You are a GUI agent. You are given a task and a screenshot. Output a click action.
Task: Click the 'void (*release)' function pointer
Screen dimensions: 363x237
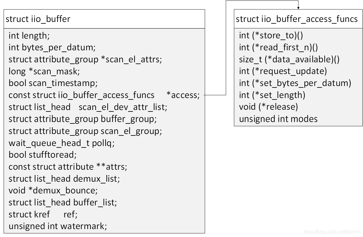point(268,107)
